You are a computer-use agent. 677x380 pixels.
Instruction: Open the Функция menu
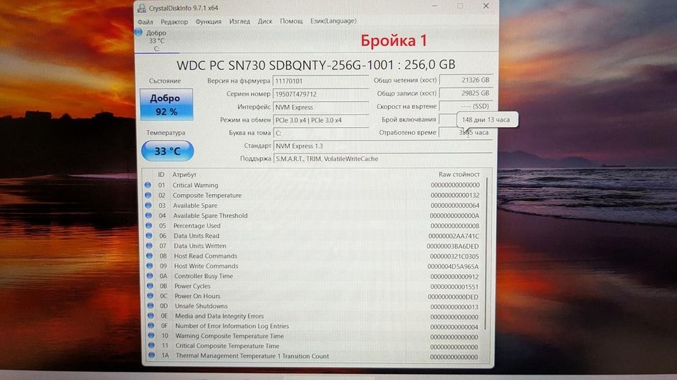208,21
